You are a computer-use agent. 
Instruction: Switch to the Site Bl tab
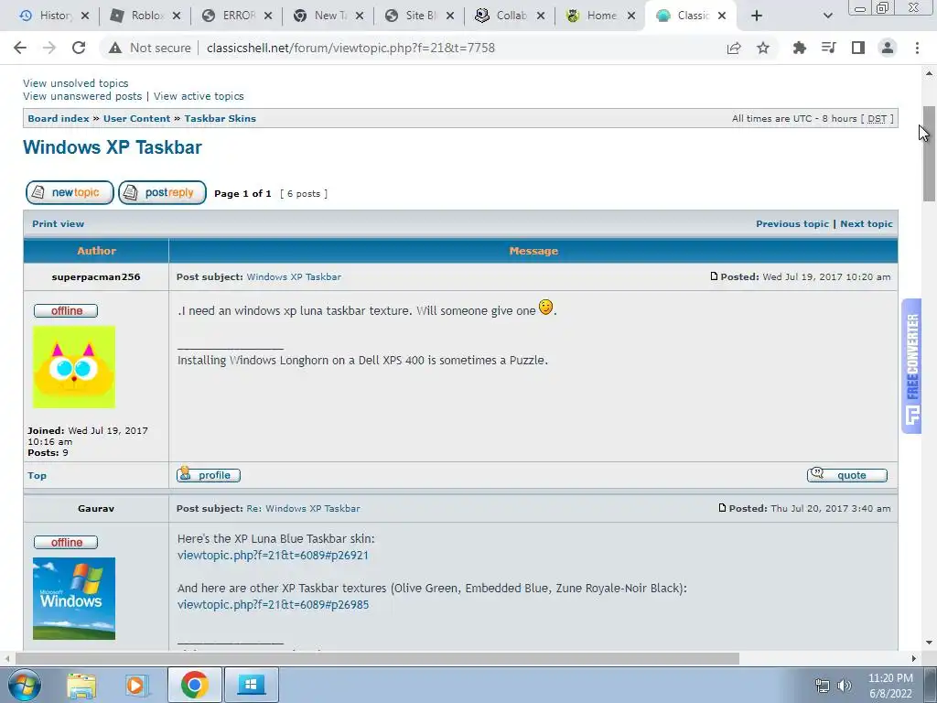pos(413,16)
